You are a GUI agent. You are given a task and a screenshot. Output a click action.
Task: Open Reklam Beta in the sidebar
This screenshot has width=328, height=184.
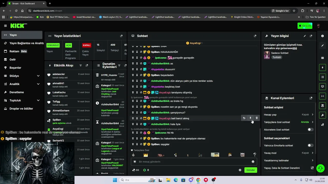tap(22, 51)
